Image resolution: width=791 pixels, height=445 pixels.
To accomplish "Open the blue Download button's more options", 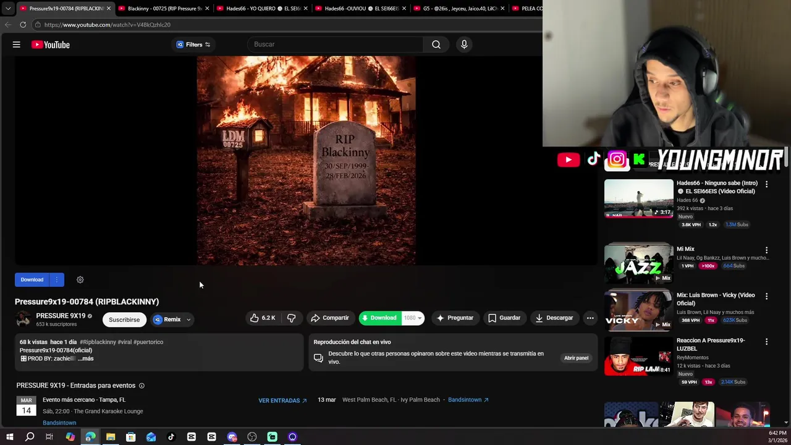I will point(56,280).
